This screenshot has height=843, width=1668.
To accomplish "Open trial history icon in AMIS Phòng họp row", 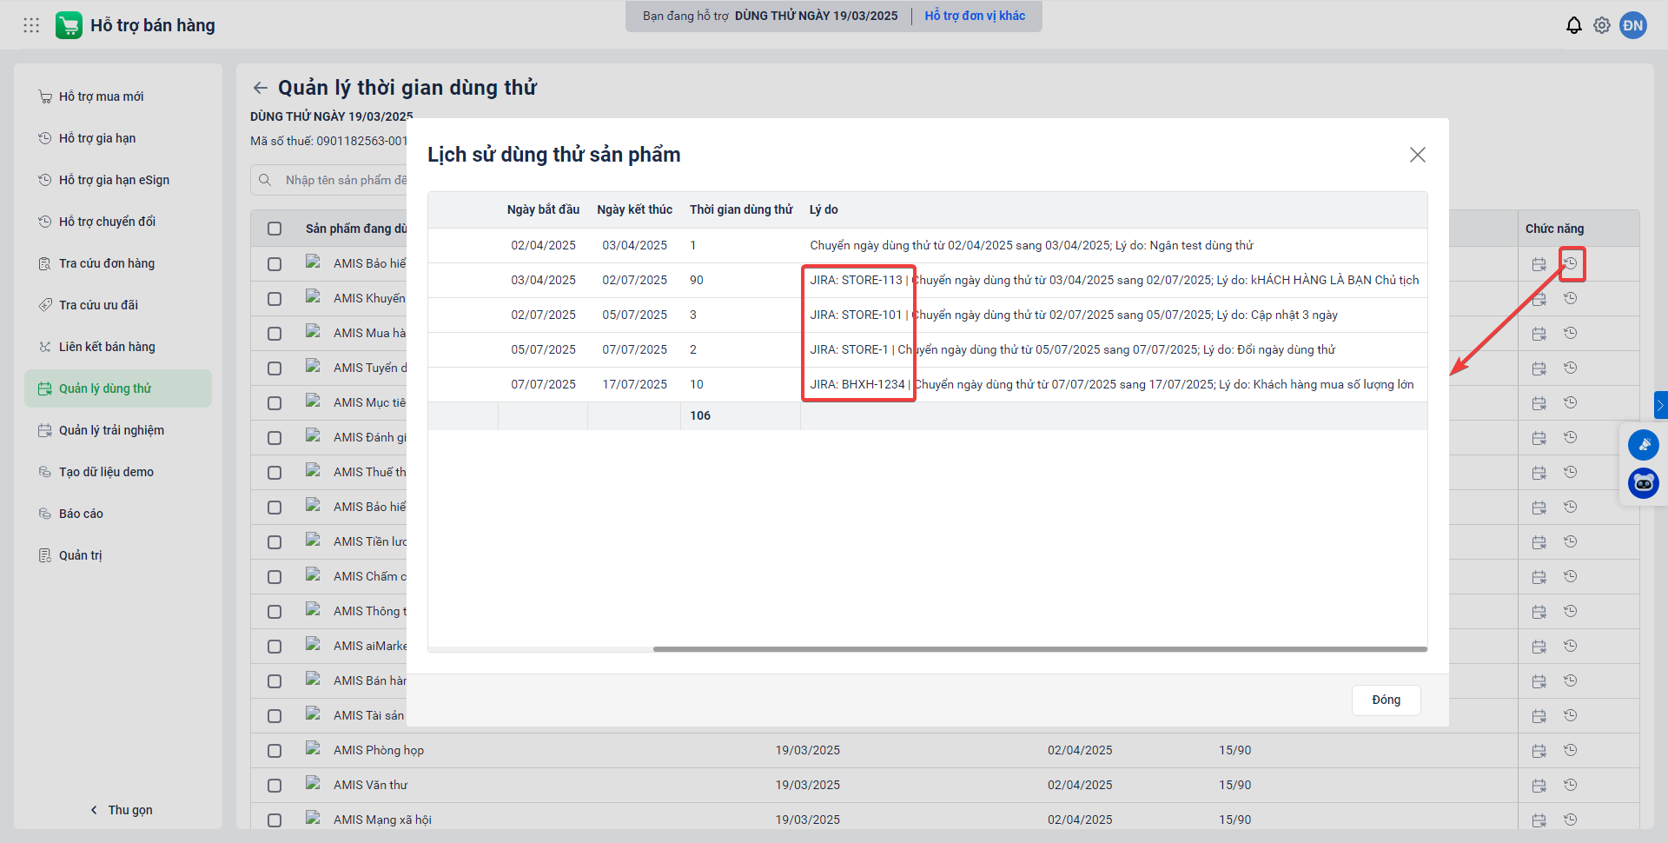I will click(1571, 750).
